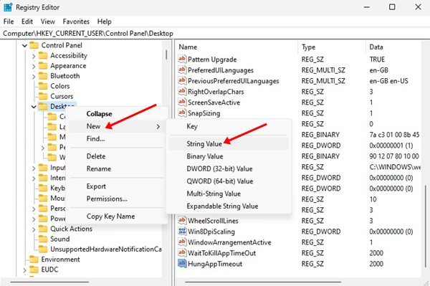Click the Environment folder icon
Viewport: 430px width, 286px height.
pos(34,259)
